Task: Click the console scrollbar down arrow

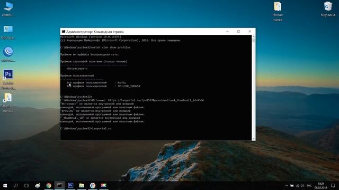Action: 253,139
